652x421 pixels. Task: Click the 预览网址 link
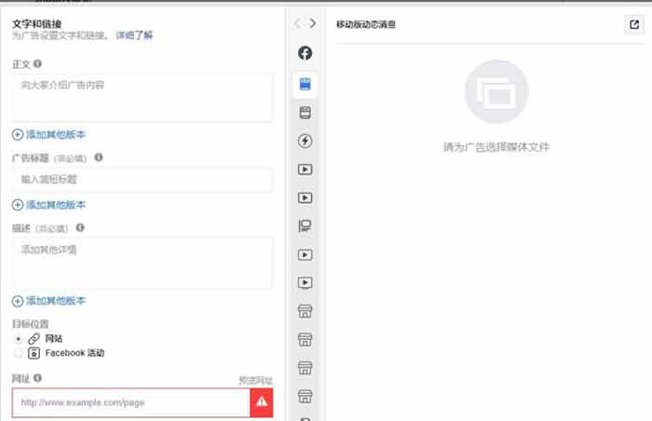pyautogui.click(x=255, y=380)
